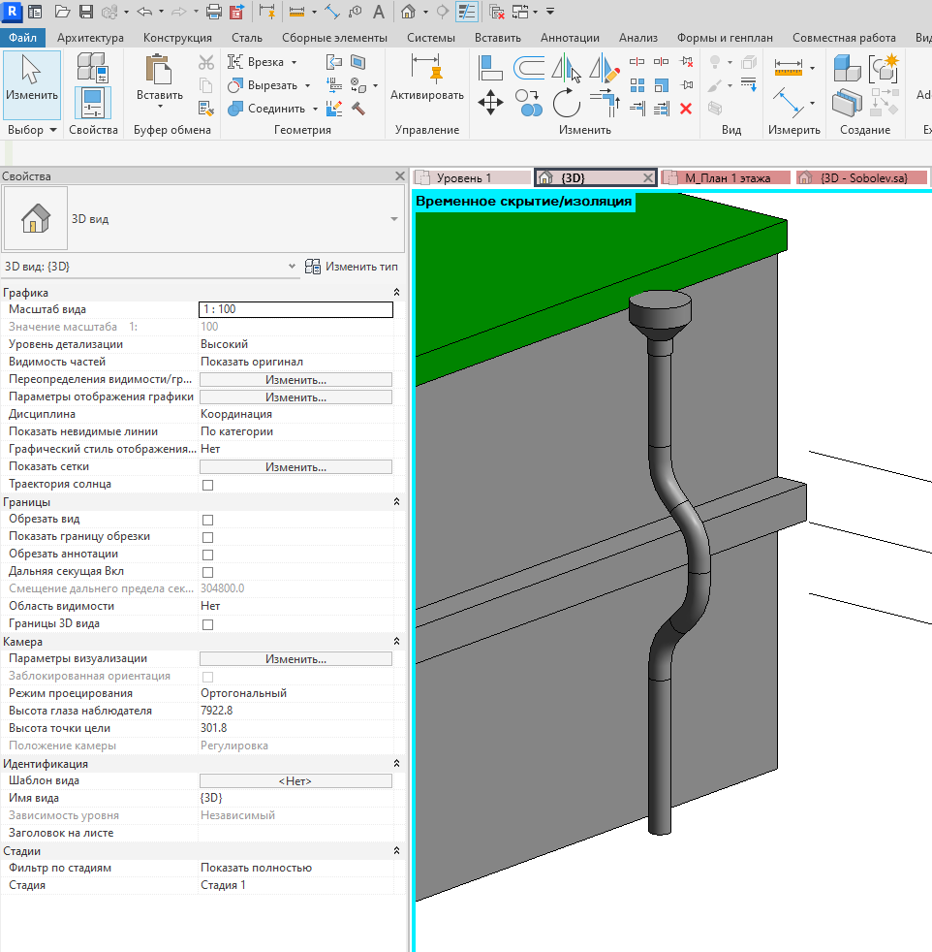Check the Границы 3D вида checkbox
932x952 pixels.
click(207, 624)
